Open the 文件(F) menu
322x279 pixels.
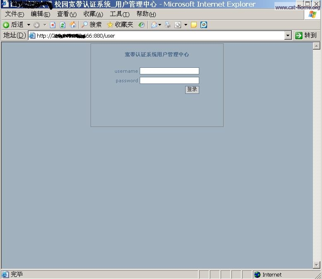(x=14, y=14)
